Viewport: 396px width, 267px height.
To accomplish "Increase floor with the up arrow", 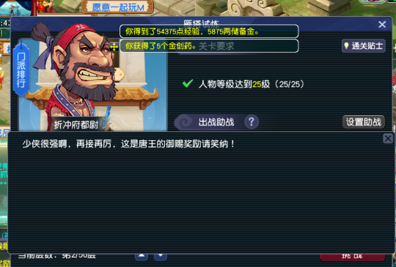I will click(142, 256).
